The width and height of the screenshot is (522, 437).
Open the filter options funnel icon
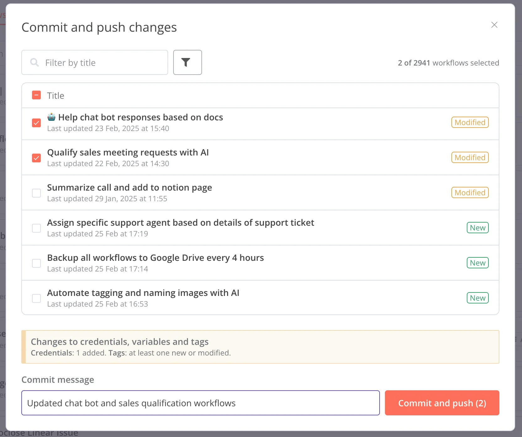[187, 62]
